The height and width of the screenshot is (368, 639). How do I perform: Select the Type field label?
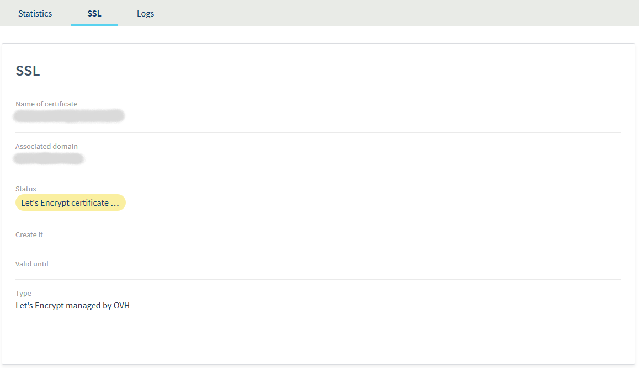tap(22, 293)
